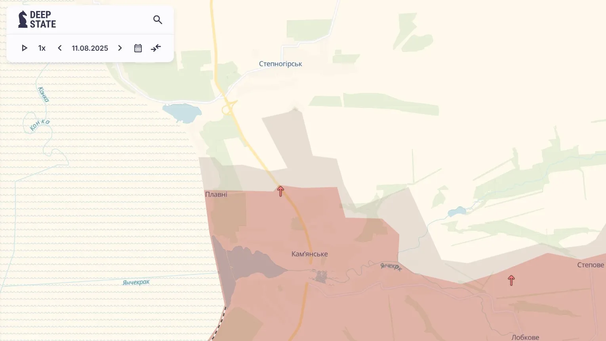Select the red attack arrow near Степове
Image resolution: width=606 pixels, height=341 pixels.
click(511, 280)
